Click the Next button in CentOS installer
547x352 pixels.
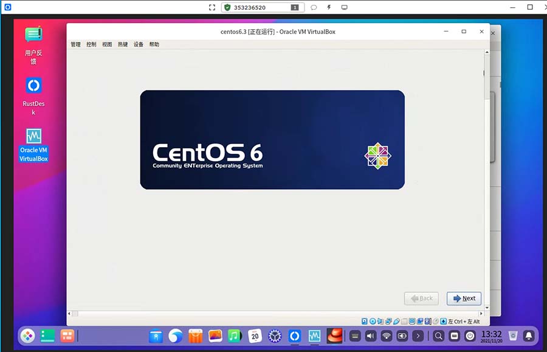pos(464,299)
